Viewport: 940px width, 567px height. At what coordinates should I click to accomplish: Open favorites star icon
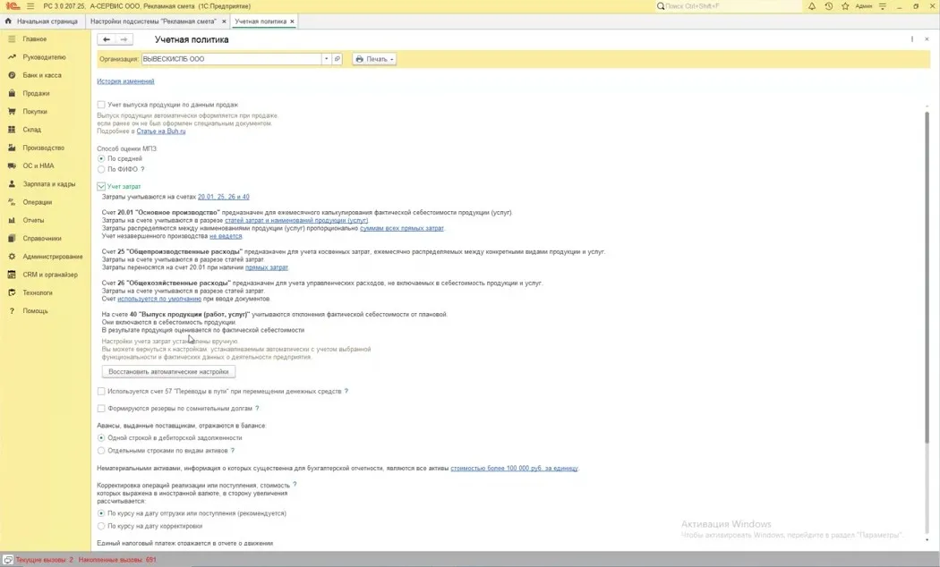(x=845, y=6)
